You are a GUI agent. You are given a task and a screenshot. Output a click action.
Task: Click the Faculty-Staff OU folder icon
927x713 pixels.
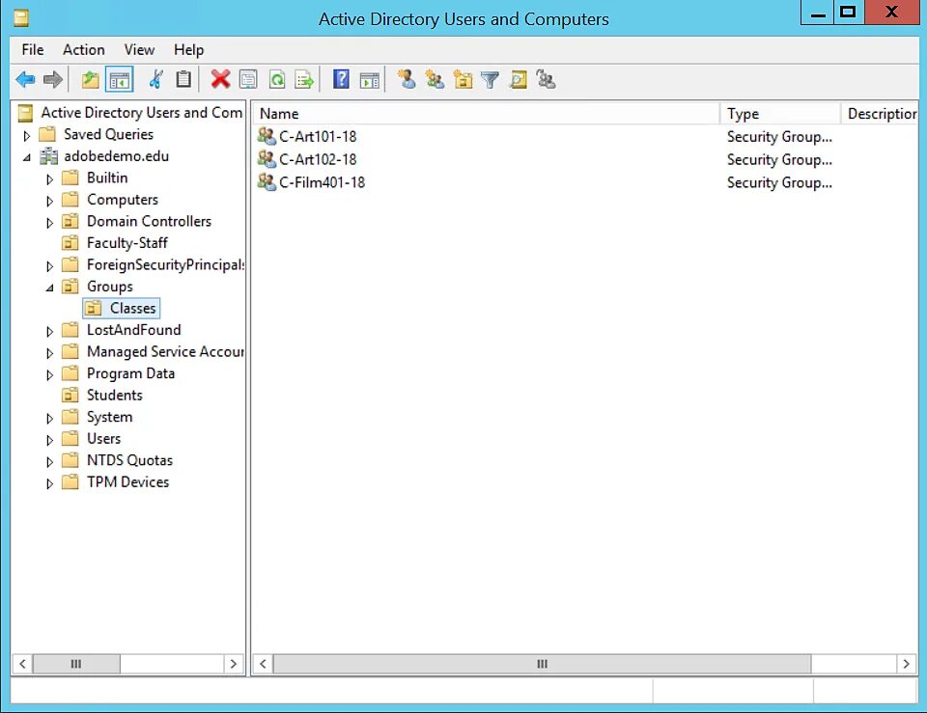pos(70,243)
